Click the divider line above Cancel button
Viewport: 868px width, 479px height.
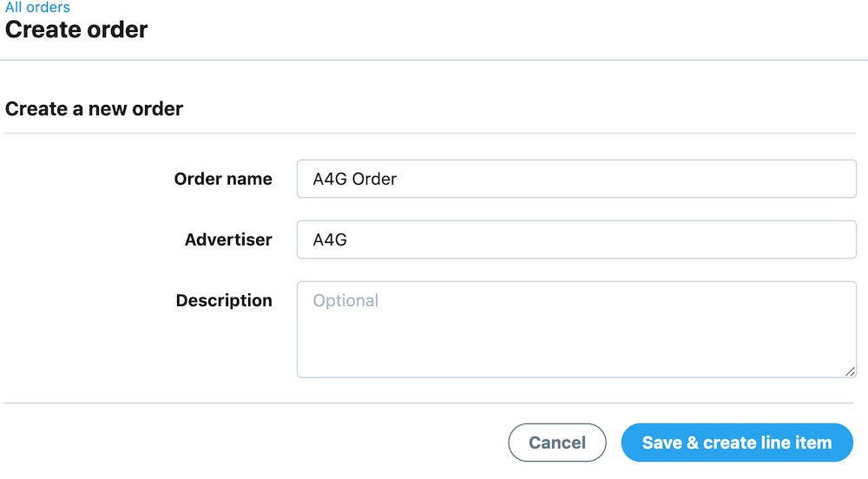(x=430, y=403)
